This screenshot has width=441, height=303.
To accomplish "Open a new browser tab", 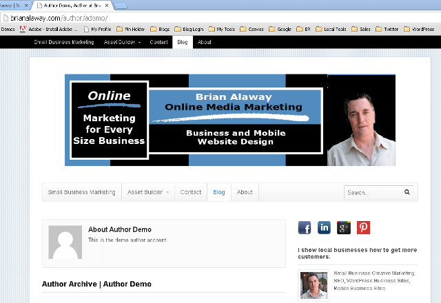I will (121, 6).
